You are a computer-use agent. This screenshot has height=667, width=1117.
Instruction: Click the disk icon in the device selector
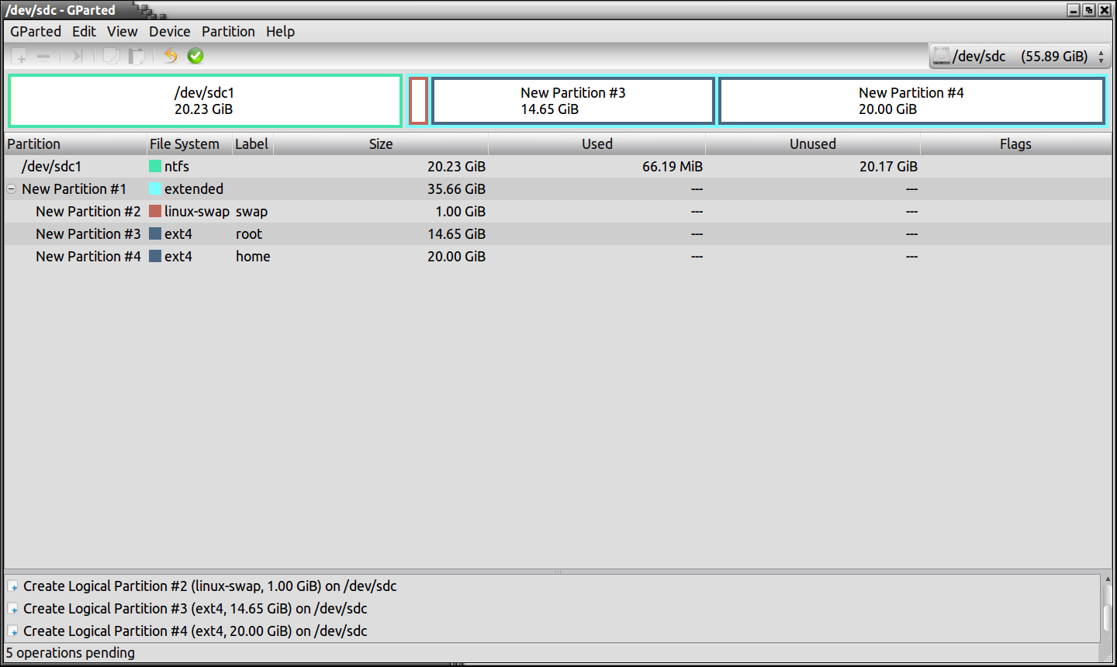[x=942, y=56]
